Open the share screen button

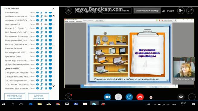[129, 97]
